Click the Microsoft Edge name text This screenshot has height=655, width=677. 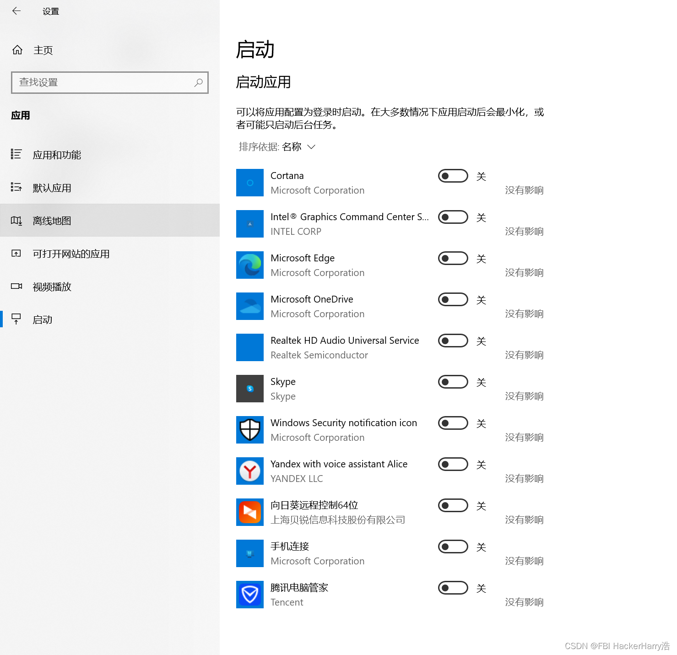tap(303, 258)
